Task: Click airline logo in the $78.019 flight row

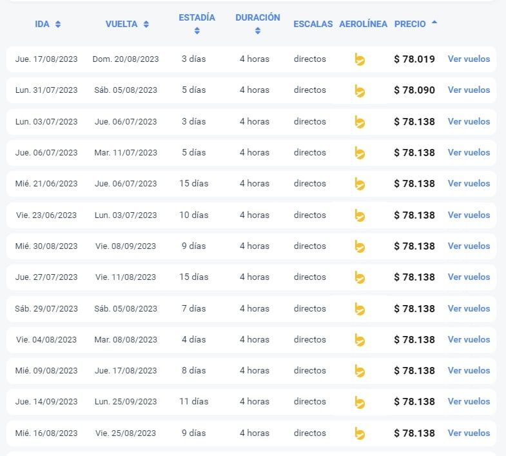Action: (x=360, y=59)
